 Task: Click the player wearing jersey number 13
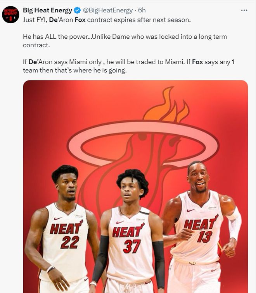tap(201, 227)
